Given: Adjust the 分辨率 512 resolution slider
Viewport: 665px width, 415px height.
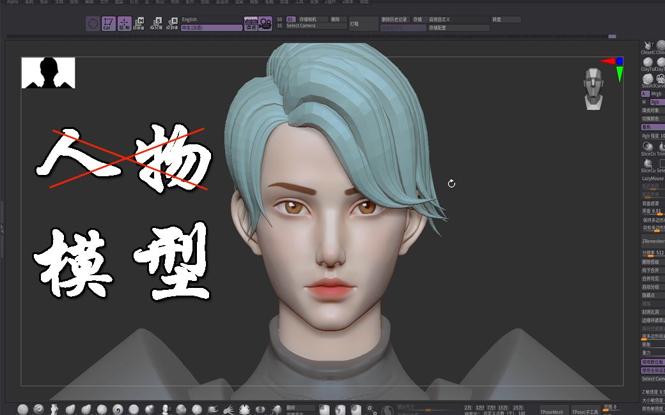Looking at the screenshot, I should pyautogui.click(x=652, y=253).
